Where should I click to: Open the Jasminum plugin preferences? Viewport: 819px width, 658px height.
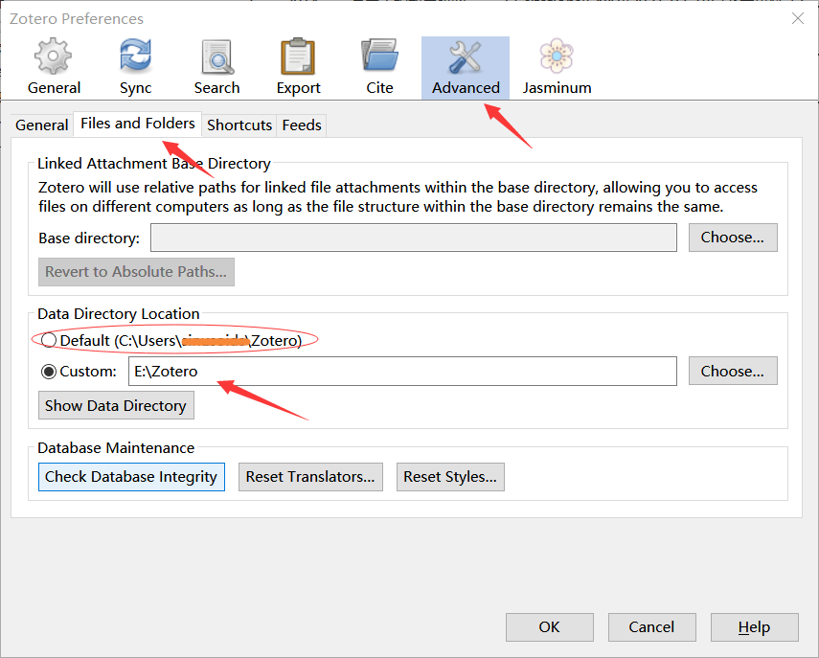(x=557, y=66)
